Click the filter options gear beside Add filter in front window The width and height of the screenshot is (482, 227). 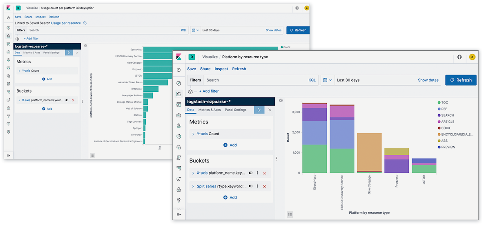(190, 92)
